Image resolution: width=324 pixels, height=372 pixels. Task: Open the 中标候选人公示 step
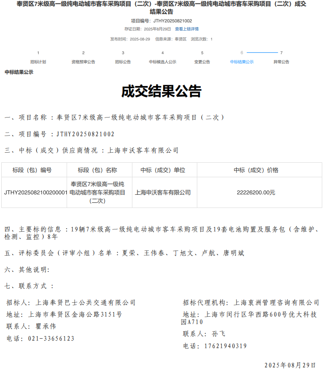pos(163,62)
